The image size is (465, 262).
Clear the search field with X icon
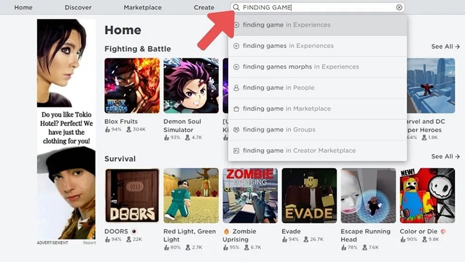tap(399, 7)
